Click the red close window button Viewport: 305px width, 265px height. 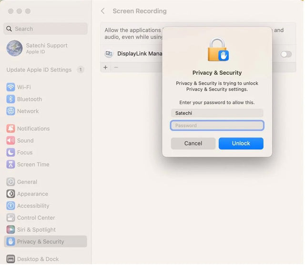tap(10, 11)
